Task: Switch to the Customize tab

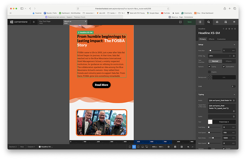Action: [x=221, y=39]
